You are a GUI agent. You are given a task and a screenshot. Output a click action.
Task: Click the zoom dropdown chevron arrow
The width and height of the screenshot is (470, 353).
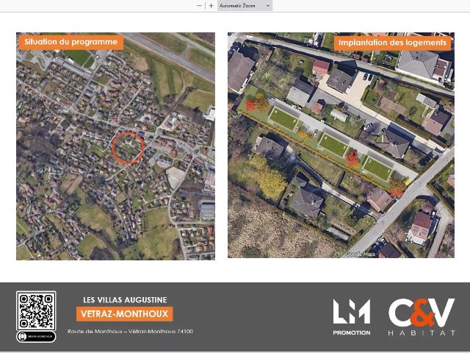click(268, 6)
